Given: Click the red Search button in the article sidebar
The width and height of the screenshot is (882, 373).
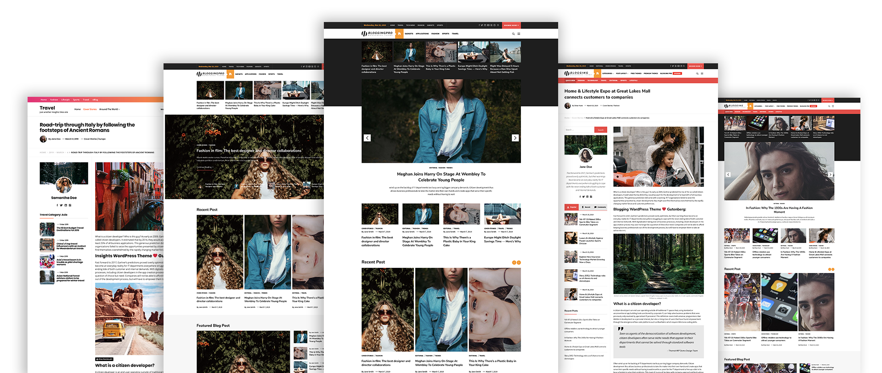Looking at the screenshot, I should point(600,130).
